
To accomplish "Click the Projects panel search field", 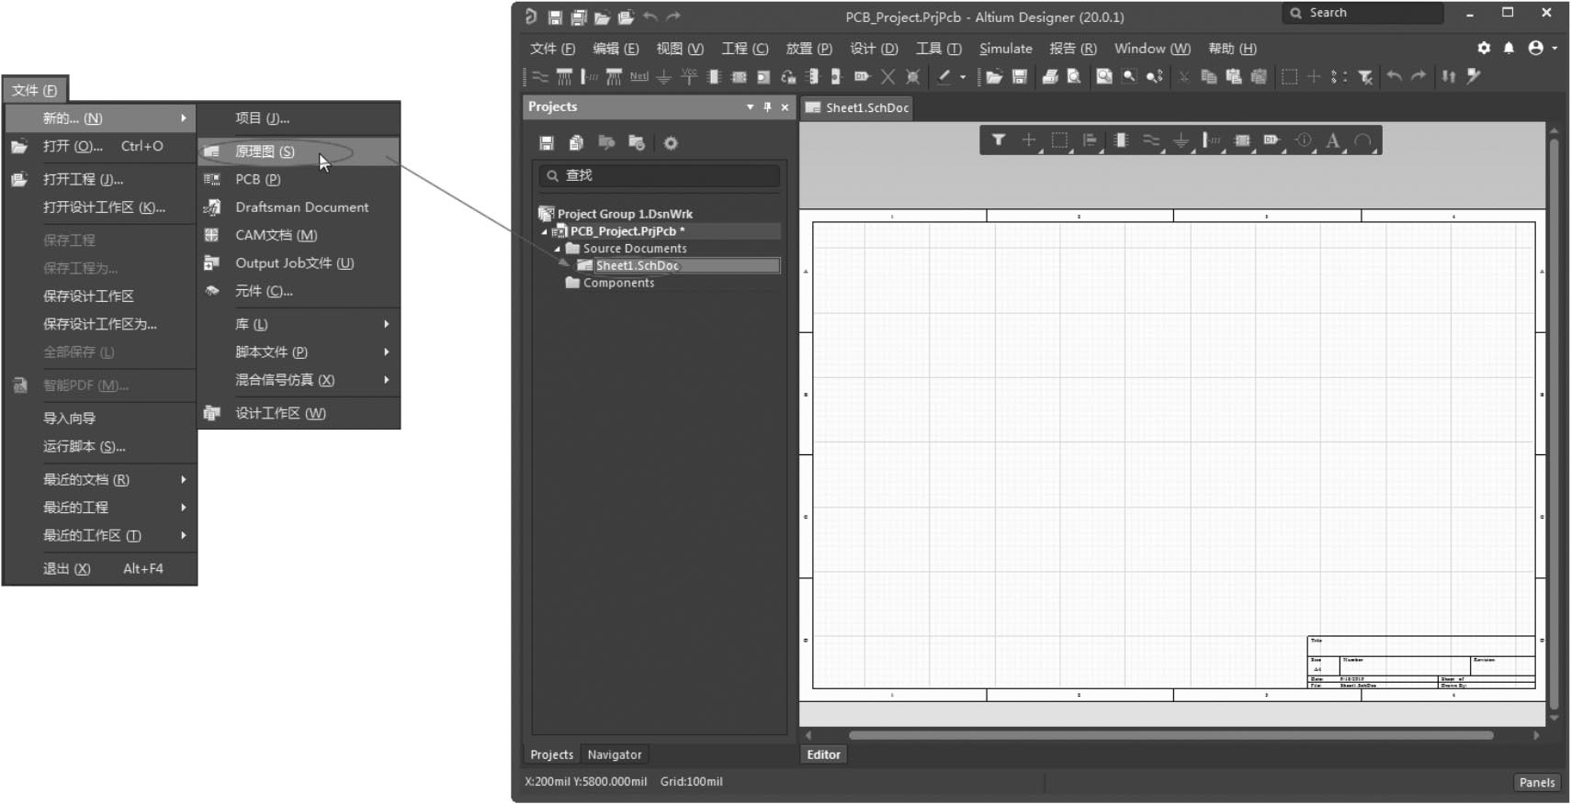I will tap(660, 175).
